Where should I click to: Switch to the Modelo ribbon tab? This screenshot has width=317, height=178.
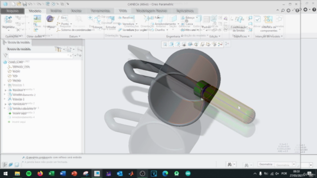pyautogui.click(x=35, y=11)
